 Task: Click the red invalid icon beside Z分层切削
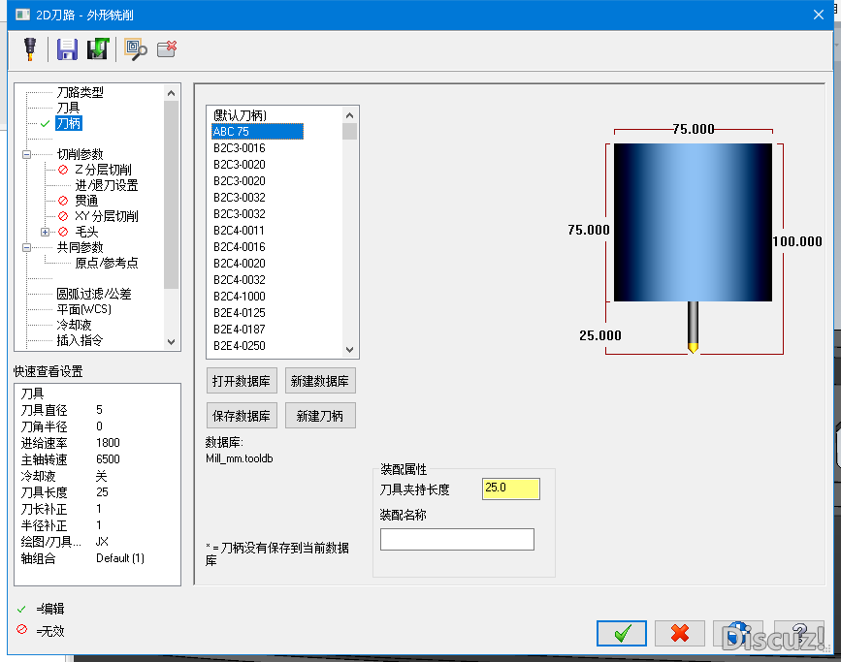pos(63,170)
